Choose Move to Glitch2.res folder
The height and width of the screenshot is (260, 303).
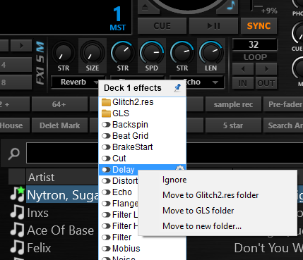coord(210,195)
